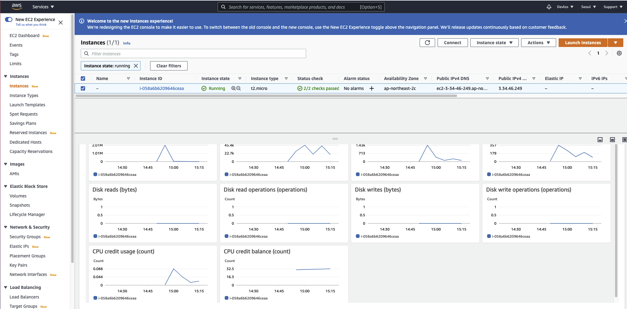Collapse the Images sidebar section
627x309 pixels.
click(x=6, y=164)
